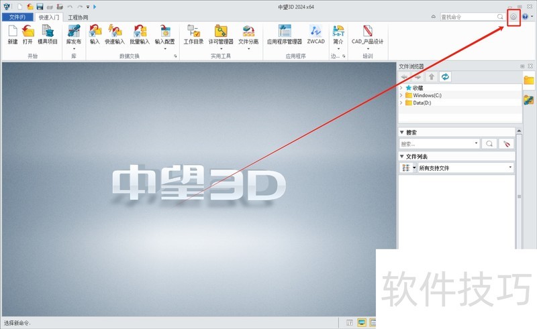This screenshot has width=537, height=329.
Task: Open the 文件(F) menu
Action: [17, 17]
